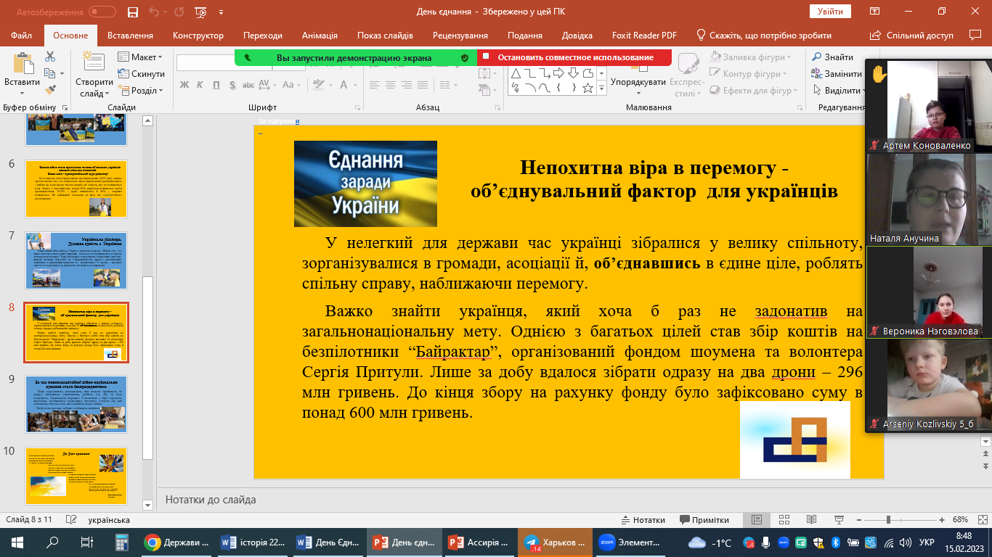Image resolution: width=992 pixels, height=557 pixels.
Task: Stop screen sharing with red button
Action: pos(574,58)
